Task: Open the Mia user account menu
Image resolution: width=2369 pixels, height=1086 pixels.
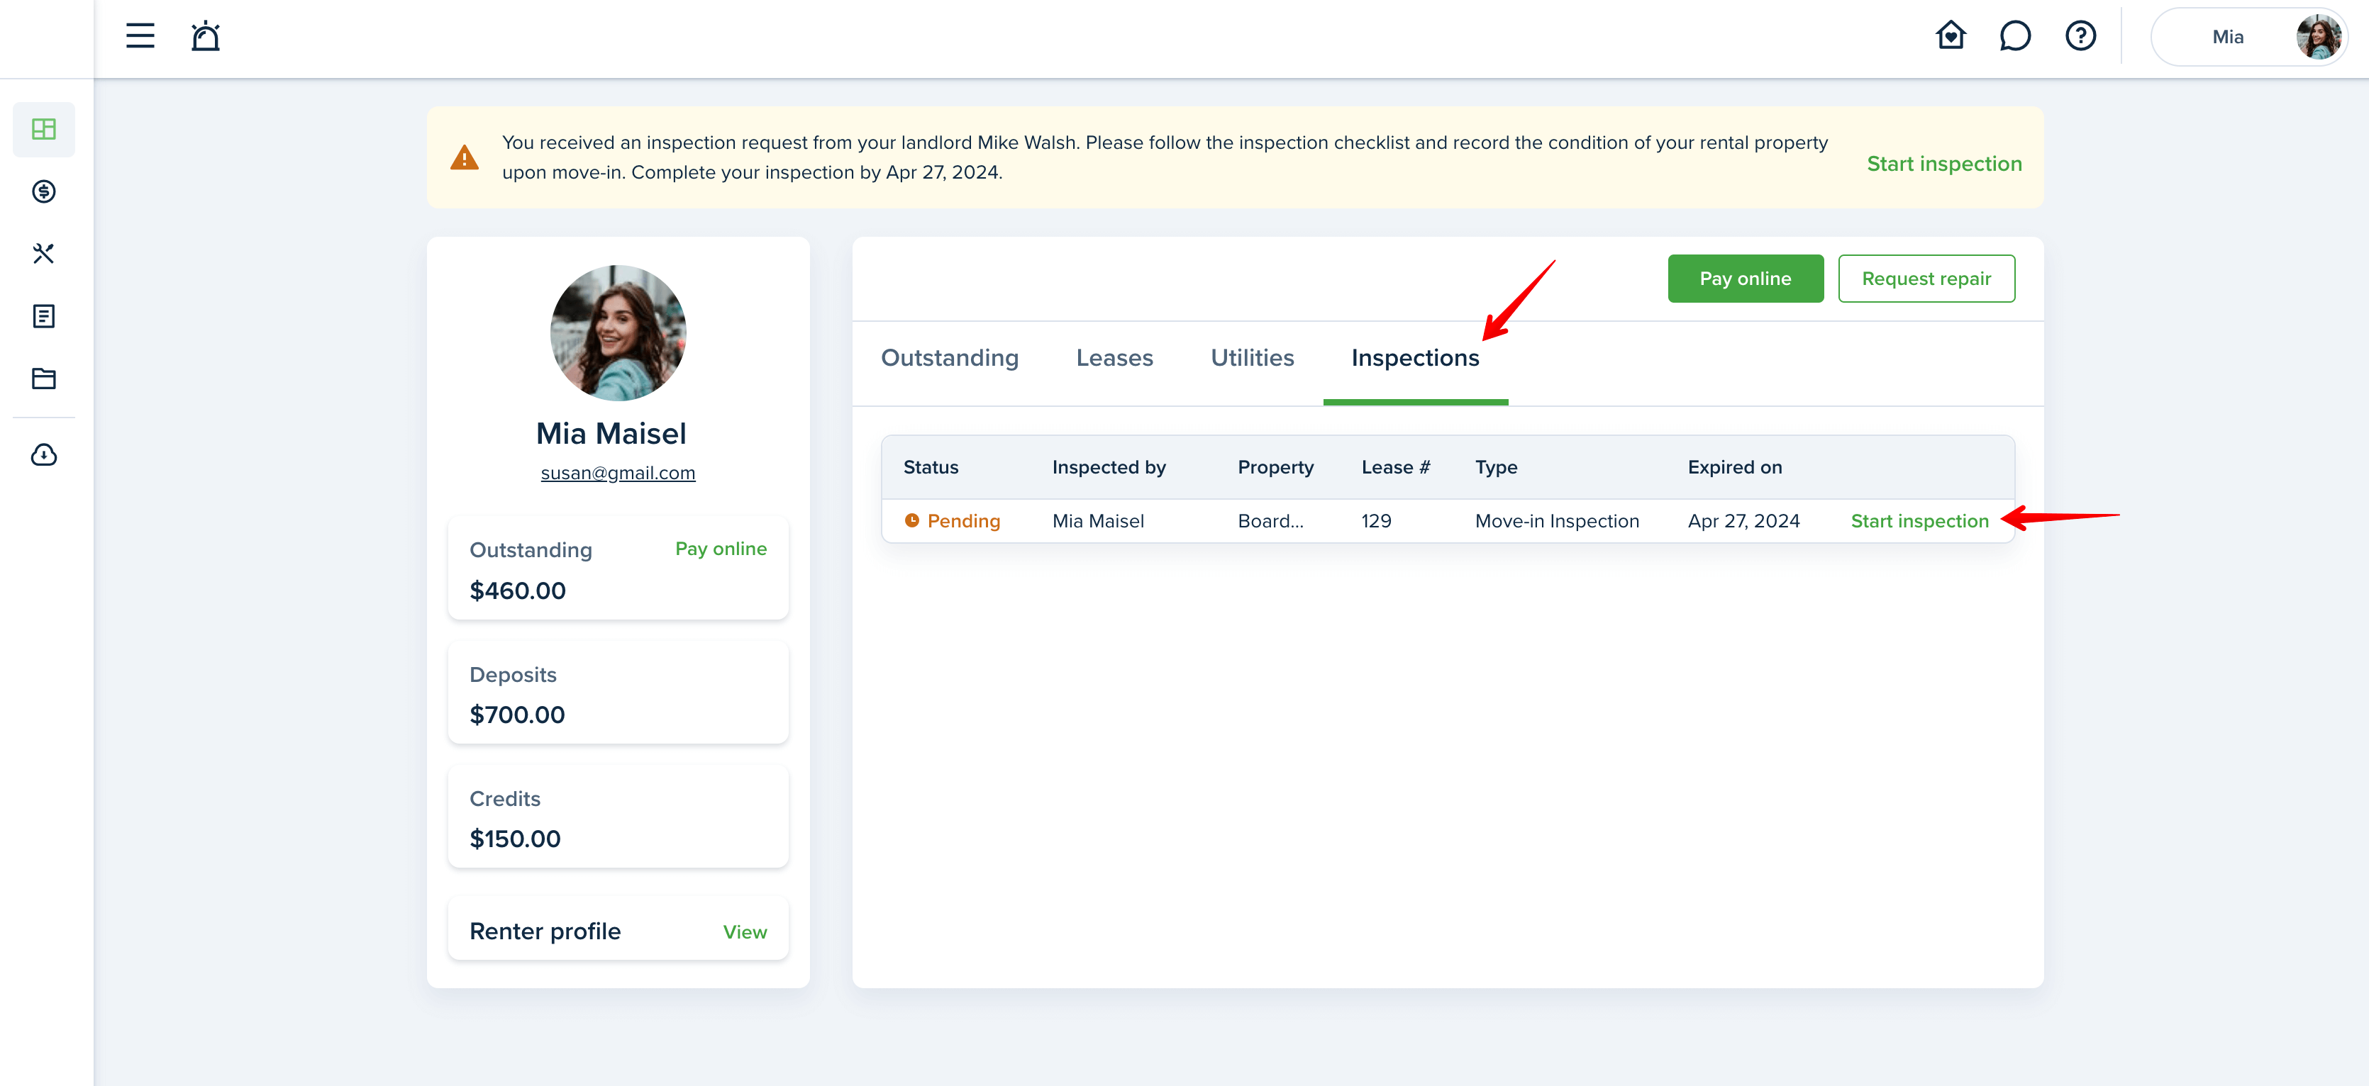Action: point(2248,37)
